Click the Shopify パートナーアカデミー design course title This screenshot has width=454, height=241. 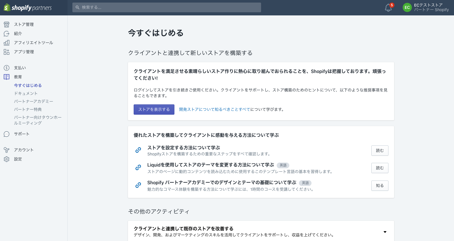click(x=222, y=183)
